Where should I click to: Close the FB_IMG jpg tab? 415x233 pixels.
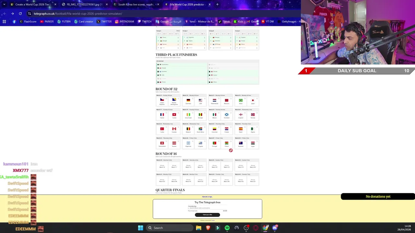(x=107, y=5)
